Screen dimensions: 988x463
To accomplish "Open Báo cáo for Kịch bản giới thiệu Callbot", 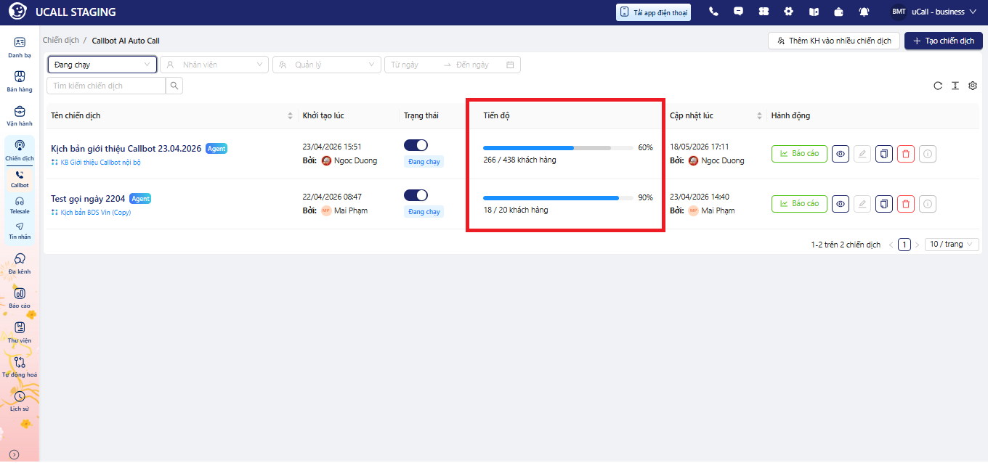I will tap(799, 154).
